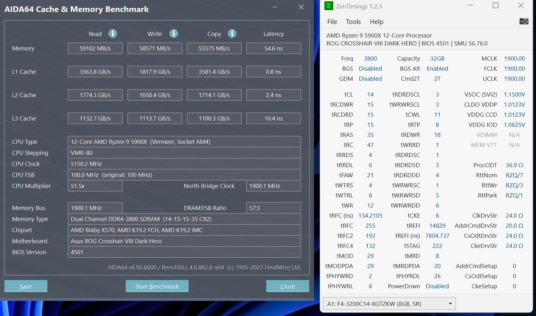Screen dimensions: 536x316
Task: Click Chipset field AMD Bixby X570
Action: (184, 230)
